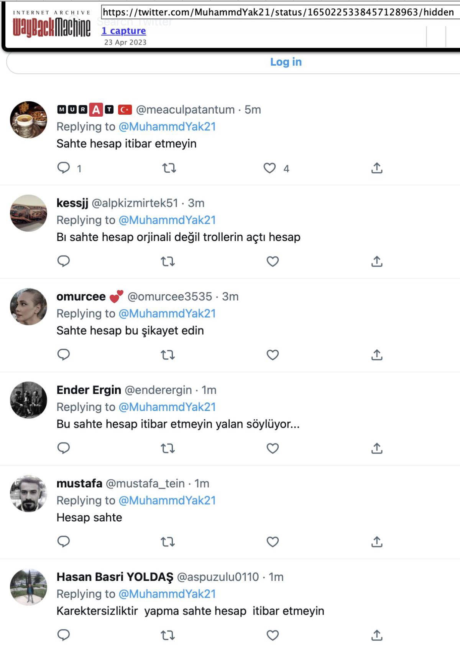Click the Log in button
The width and height of the screenshot is (460, 645).
pyautogui.click(x=286, y=62)
